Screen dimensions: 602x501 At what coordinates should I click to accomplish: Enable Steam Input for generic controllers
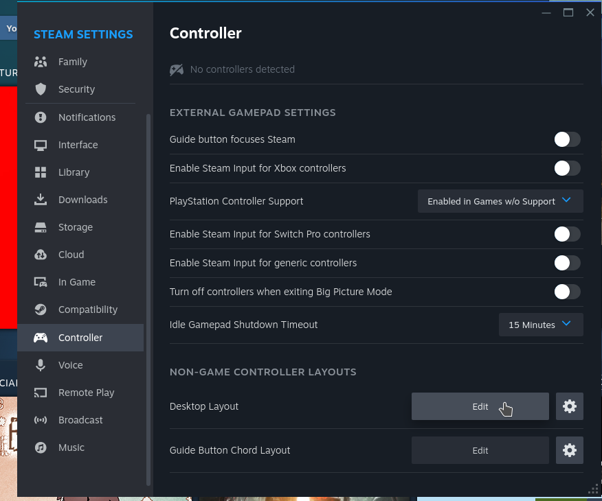pos(567,263)
